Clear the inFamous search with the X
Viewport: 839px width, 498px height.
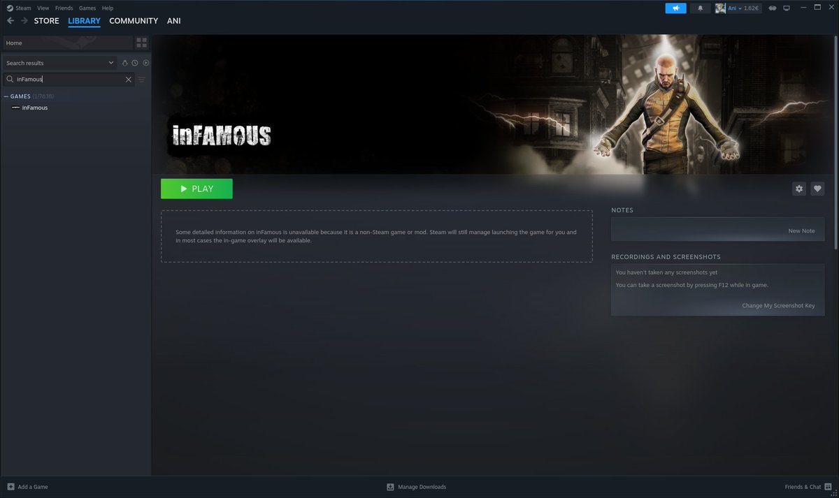(128, 79)
